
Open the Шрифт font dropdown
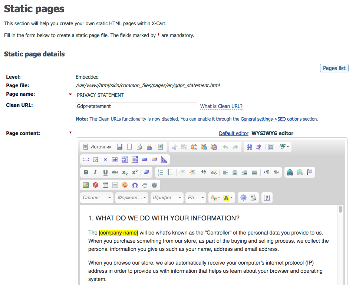click(x=167, y=198)
